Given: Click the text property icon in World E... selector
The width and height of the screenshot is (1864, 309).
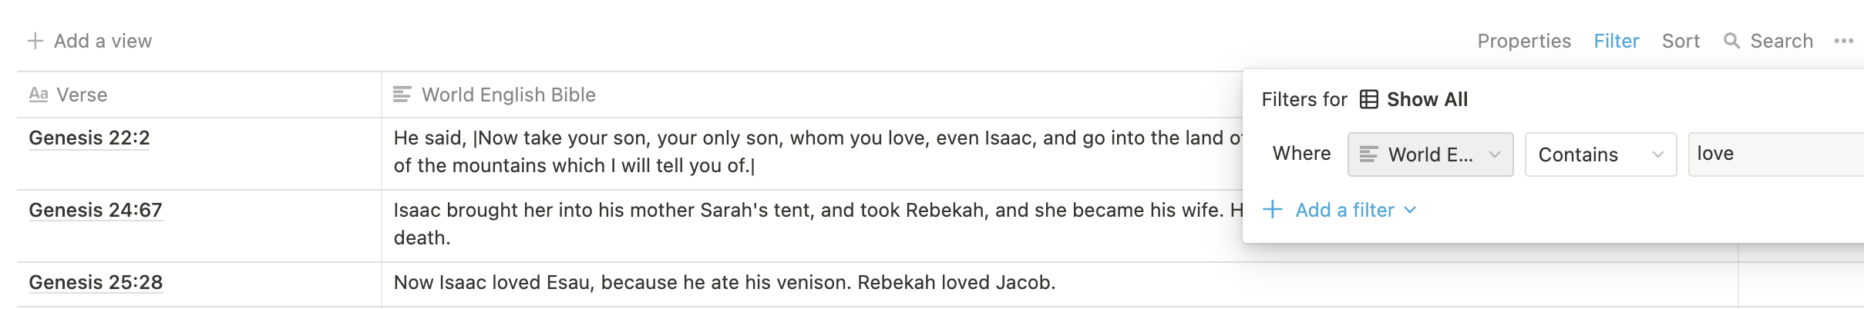Looking at the screenshot, I should [x=1368, y=154].
